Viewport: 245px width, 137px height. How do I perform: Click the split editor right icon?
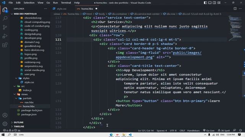tap(235, 9)
